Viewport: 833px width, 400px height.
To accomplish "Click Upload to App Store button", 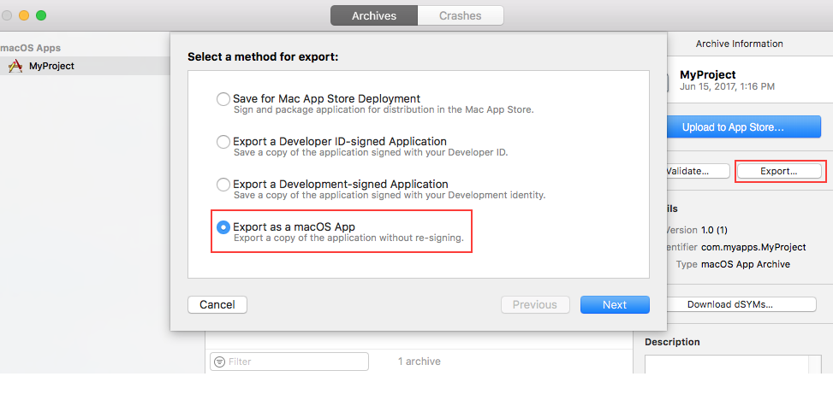I will 733,127.
